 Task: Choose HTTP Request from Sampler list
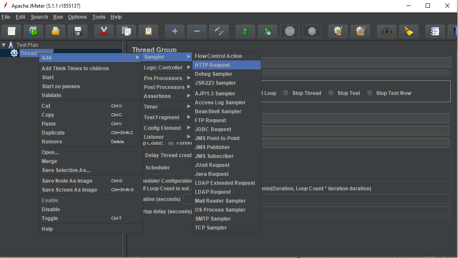click(212, 65)
